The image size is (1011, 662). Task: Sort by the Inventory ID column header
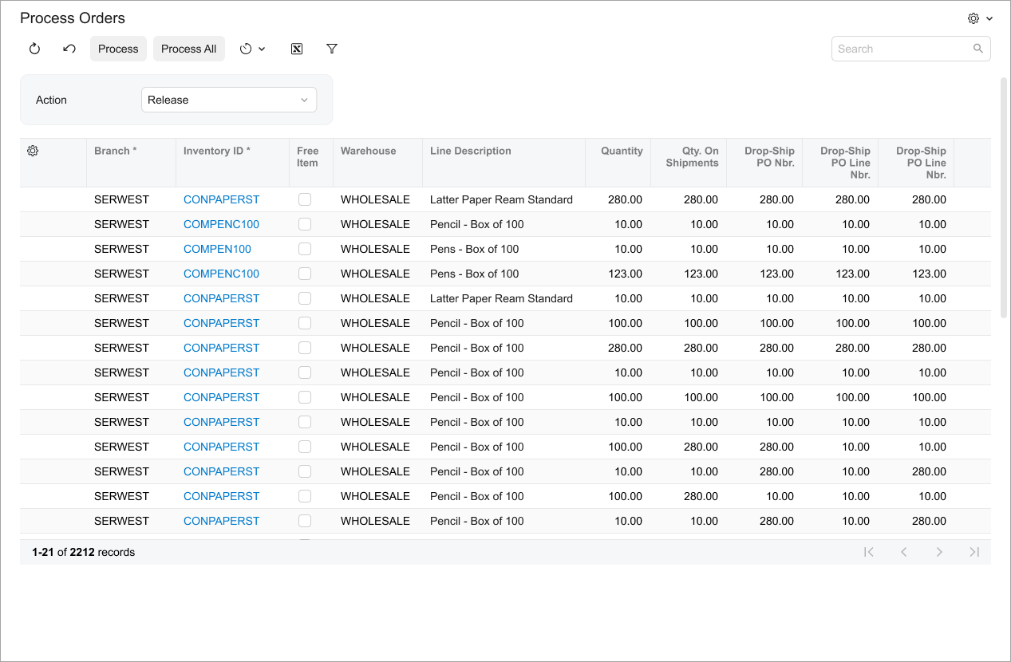217,151
